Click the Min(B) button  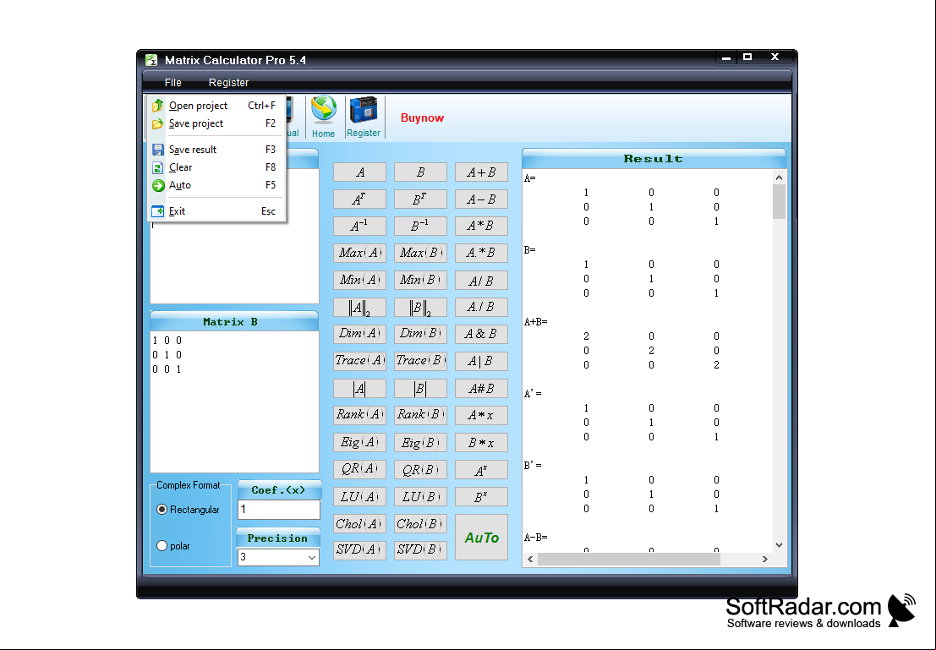420,280
